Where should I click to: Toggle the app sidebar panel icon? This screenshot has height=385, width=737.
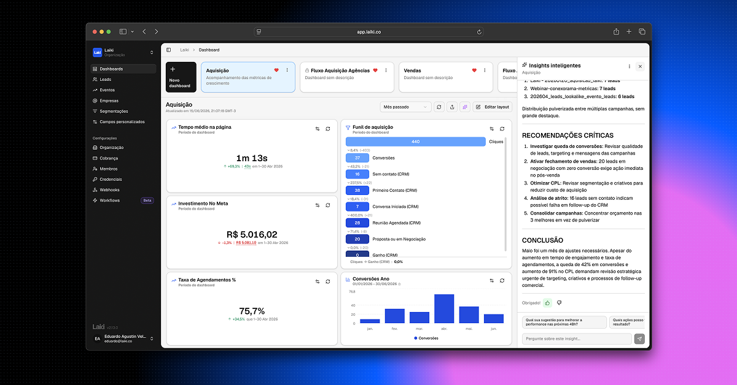point(169,50)
